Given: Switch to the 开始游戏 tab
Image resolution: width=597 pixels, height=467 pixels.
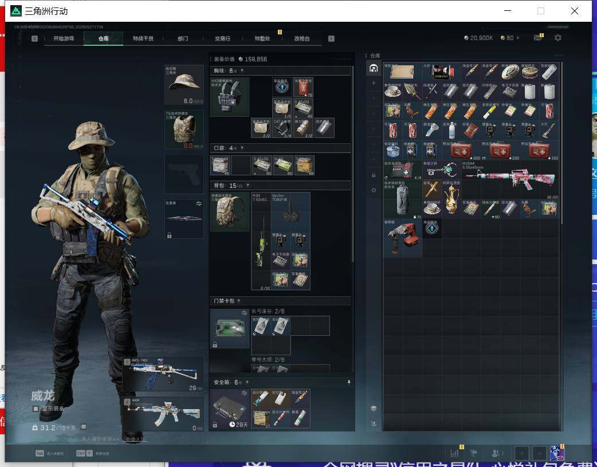Looking at the screenshot, I should point(64,38).
